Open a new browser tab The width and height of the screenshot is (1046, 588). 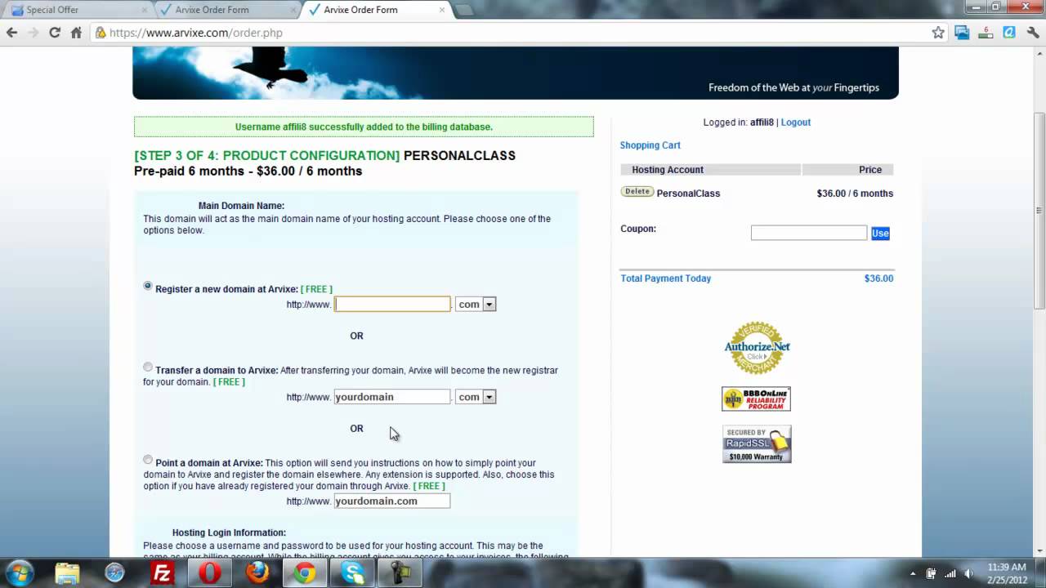[x=463, y=10]
